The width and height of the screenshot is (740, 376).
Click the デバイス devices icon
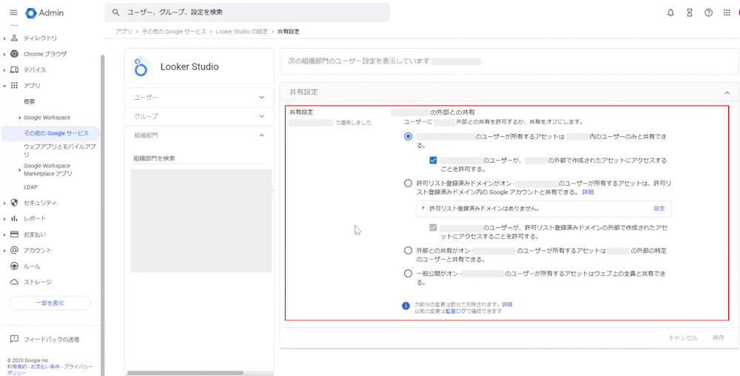pos(14,70)
